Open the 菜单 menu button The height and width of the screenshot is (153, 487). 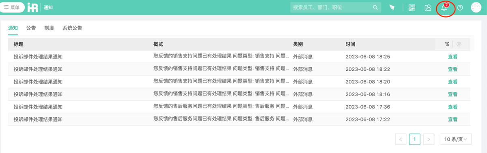point(12,7)
